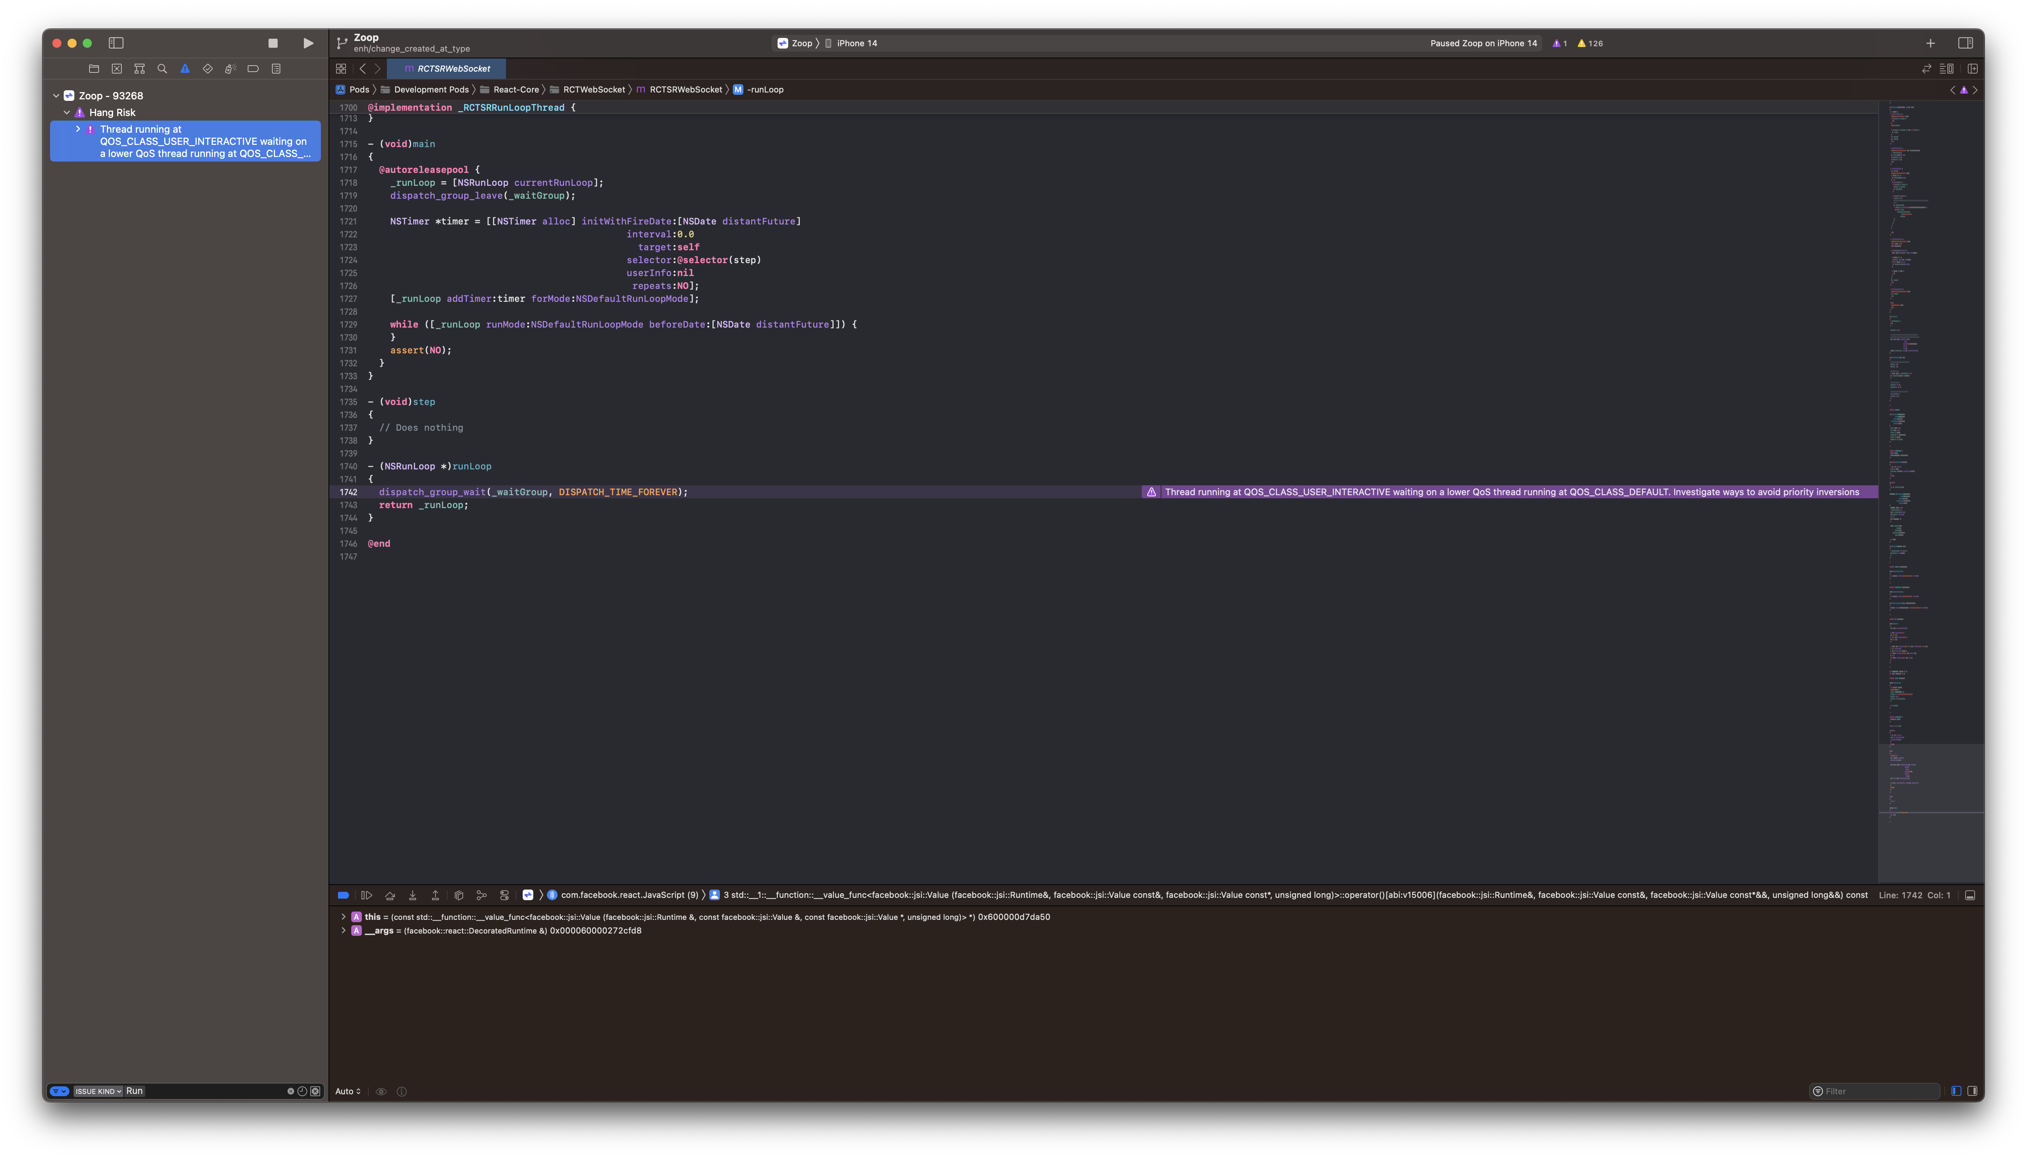Toggle breakpoints activation in debug bar
This screenshot has height=1158, width=2027.
coord(343,895)
